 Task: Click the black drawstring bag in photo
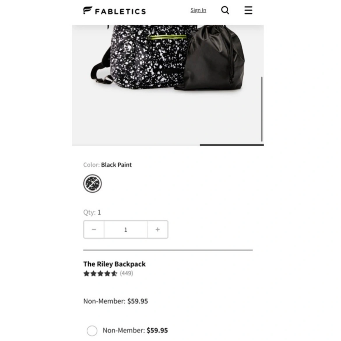pos(210,58)
